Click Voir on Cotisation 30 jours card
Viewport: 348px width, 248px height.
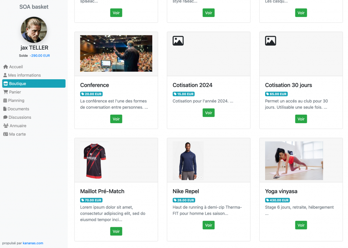[301, 119]
